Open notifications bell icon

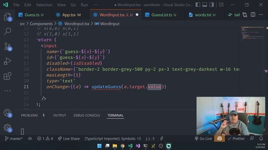click(261, 139)
